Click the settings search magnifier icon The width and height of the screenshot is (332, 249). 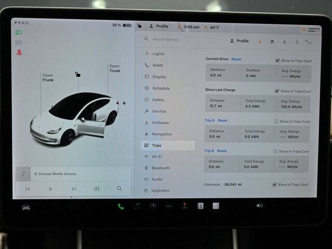pos(146,39)
